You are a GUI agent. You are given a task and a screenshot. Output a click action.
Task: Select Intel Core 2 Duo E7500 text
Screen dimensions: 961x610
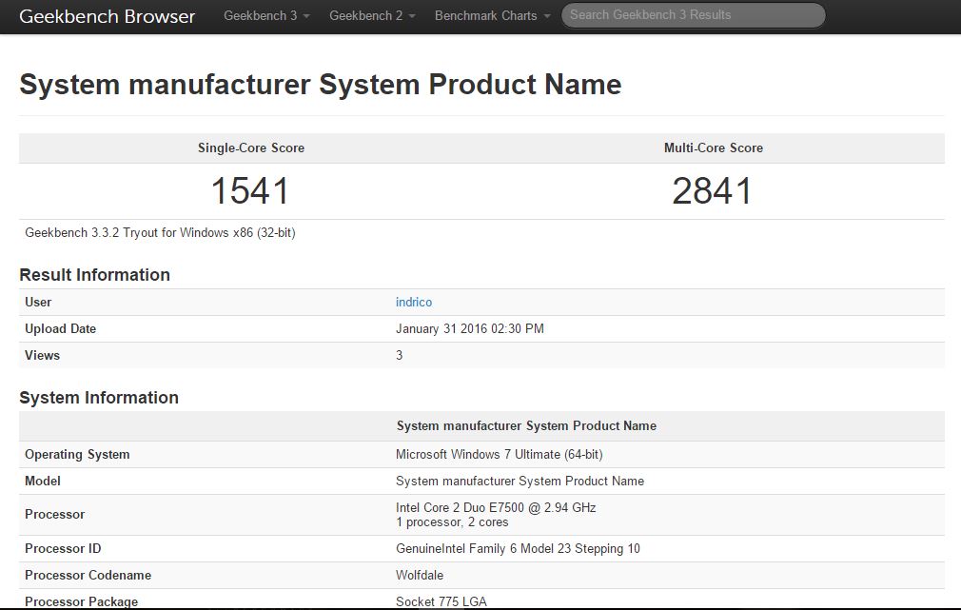496,507
